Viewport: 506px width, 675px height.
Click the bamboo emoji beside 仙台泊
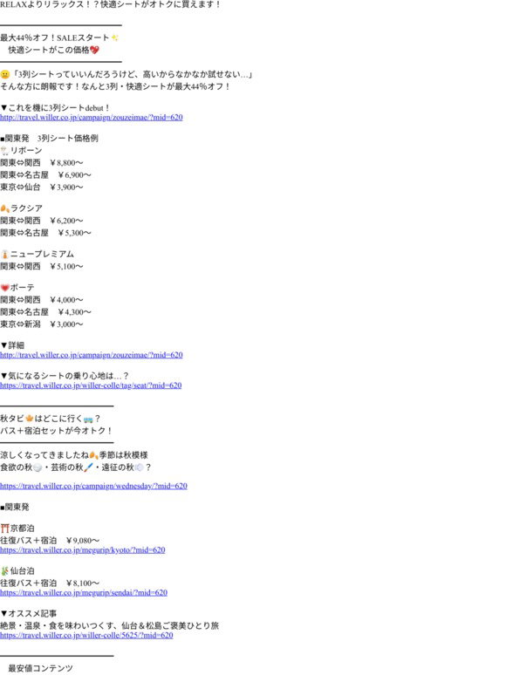click(4, 571)
